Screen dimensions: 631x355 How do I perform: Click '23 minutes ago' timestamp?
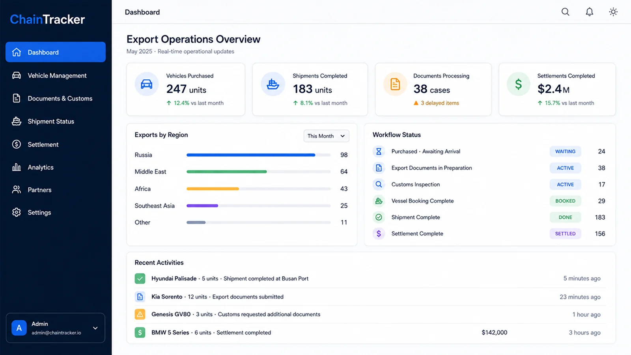point(580,297)
